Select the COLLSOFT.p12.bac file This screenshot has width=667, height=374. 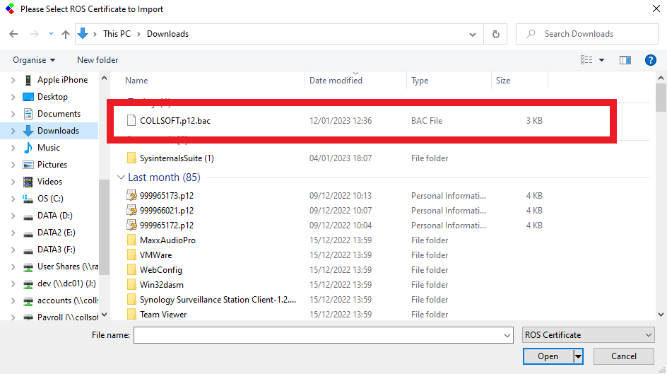tap(175, 121)
